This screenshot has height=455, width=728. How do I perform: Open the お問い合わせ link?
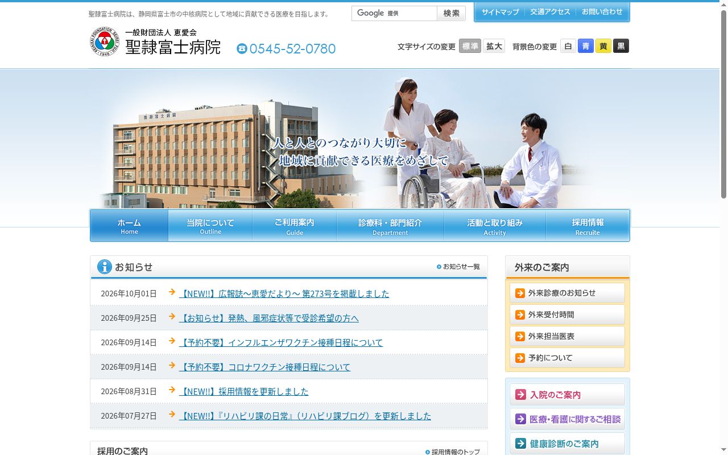coord(602,12)
